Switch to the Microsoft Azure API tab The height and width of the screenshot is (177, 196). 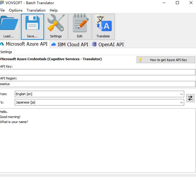pyautogui.click(x=25, y=44)
